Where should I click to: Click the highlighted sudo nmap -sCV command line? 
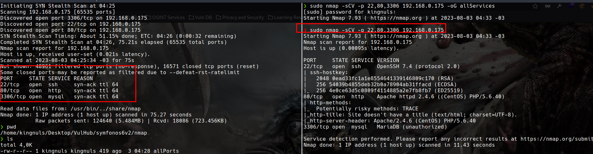[371, 30]
